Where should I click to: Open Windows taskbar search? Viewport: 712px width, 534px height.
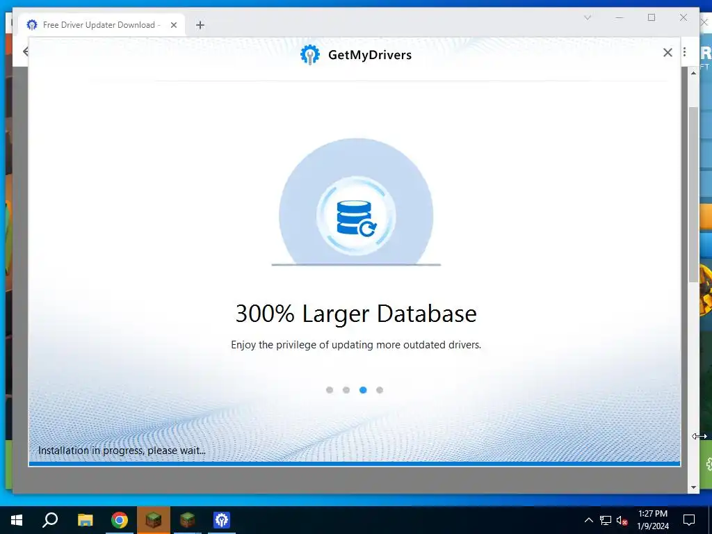(50, 520)
